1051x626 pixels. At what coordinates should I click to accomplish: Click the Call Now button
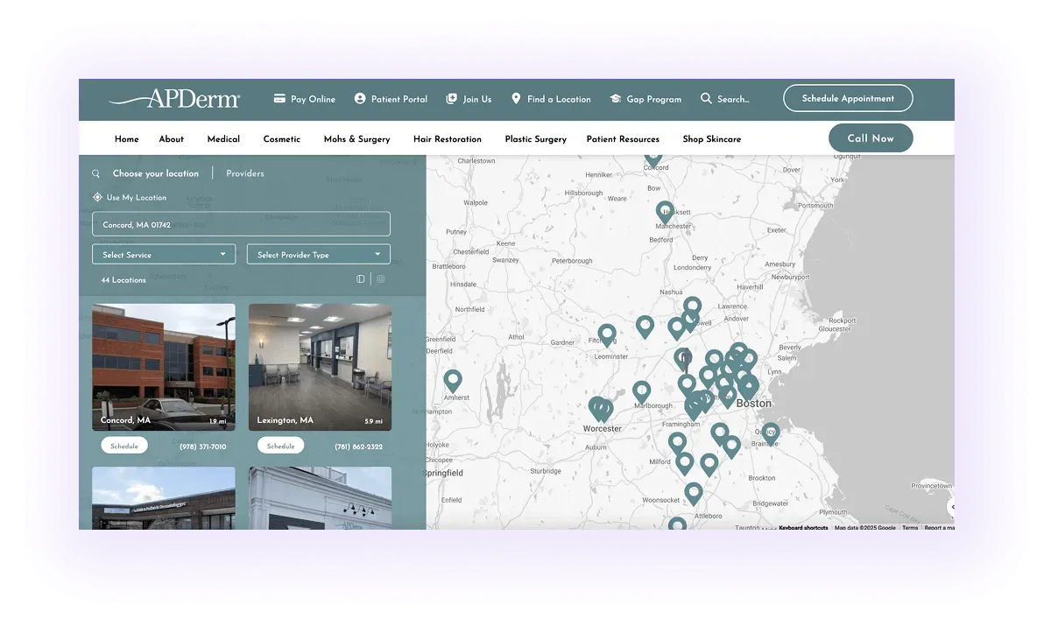(x=871, y=138)
